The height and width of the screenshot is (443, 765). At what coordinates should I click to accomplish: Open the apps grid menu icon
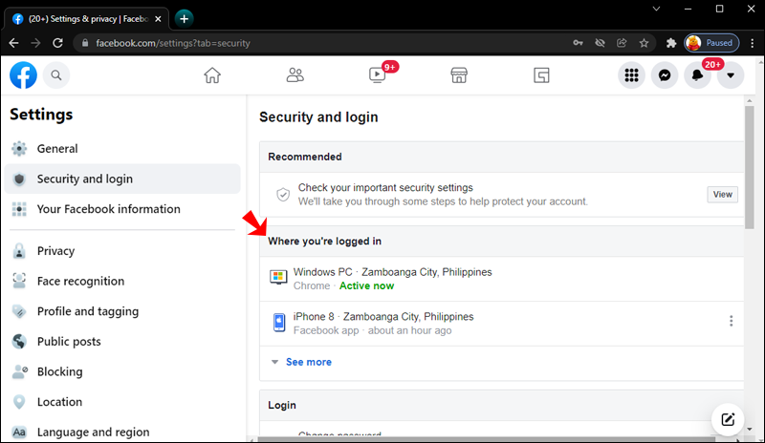tap(631, 75)
